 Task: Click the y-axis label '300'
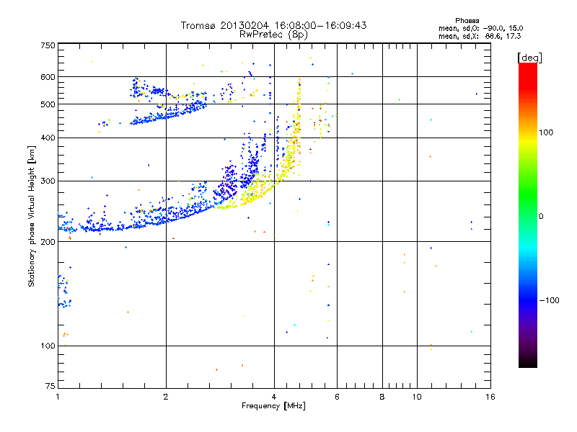48,181
